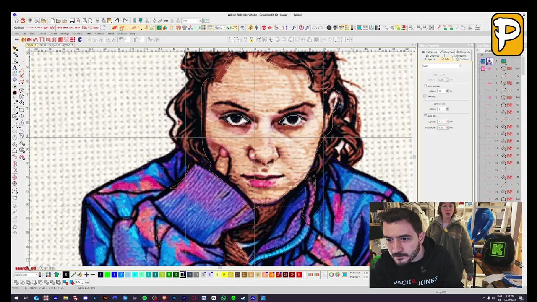
Task: Switch to the Design2 document tab
Action: click(52, 45)
